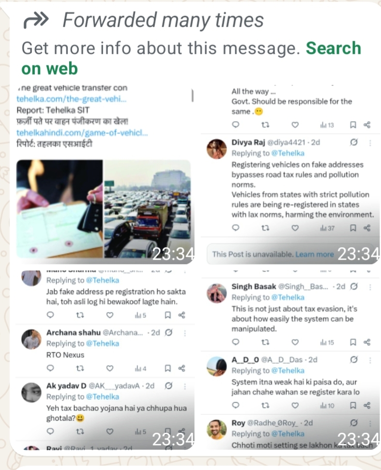This screenshot has width=381, height=470.
Task: Open more options on Singh Basak's reply
Action: (x=370, y=287)
